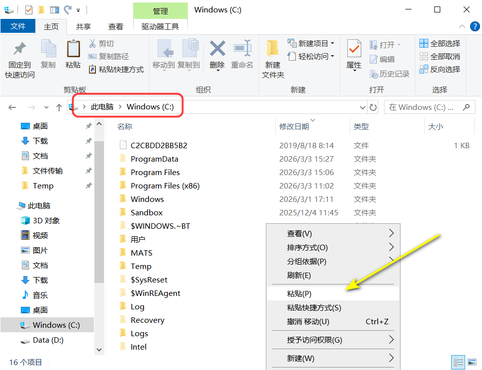
Task: Choose Paste in the context menu
Action: pos(333,294)
